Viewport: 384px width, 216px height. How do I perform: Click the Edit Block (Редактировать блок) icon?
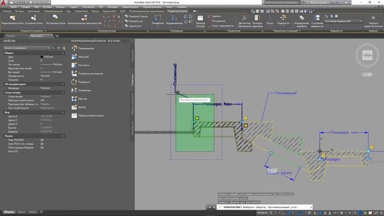[13, 18]
